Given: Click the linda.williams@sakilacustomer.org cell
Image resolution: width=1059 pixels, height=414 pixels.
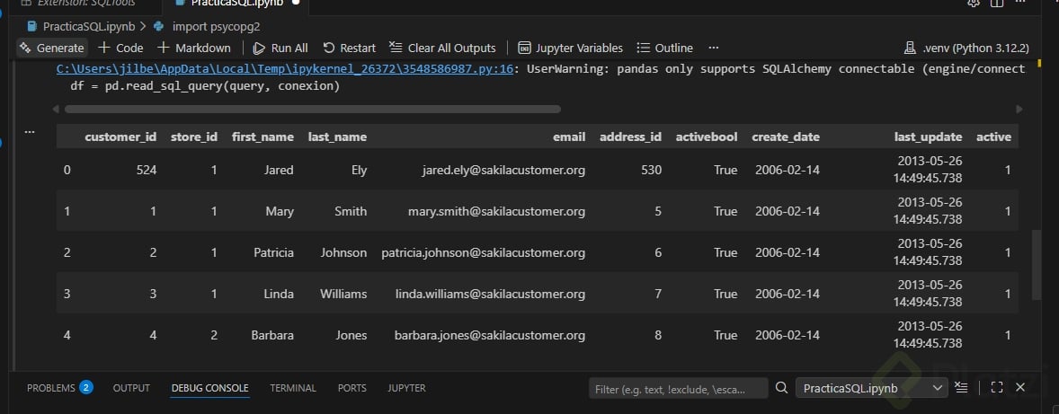Looking at the screenshot, I should (x=490, y=294).
